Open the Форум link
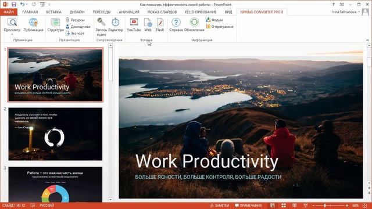 (214, 20)
